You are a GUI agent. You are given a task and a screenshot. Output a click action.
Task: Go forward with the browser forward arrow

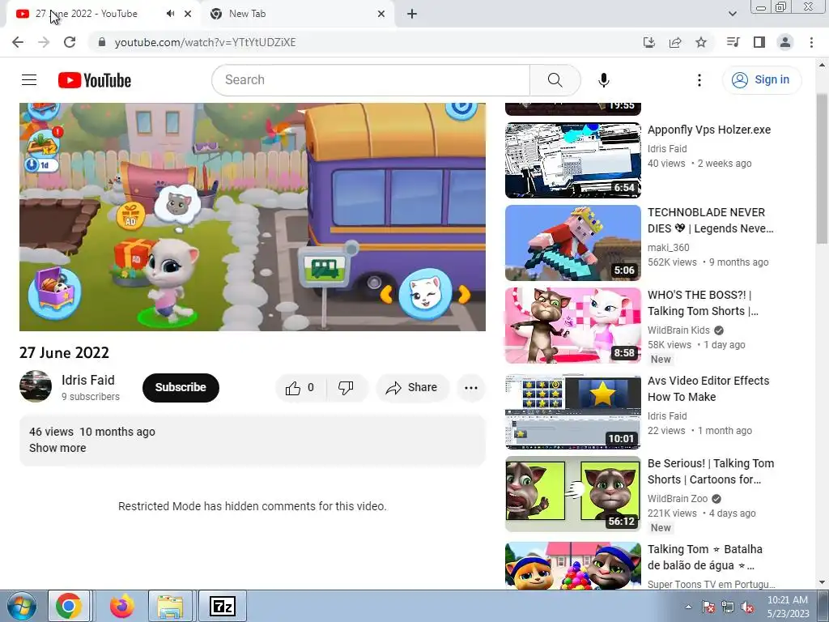(x=44, y=42)
